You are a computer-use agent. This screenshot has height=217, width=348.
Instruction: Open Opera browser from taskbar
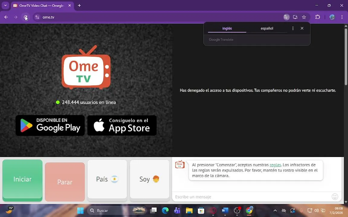[213, 210]
